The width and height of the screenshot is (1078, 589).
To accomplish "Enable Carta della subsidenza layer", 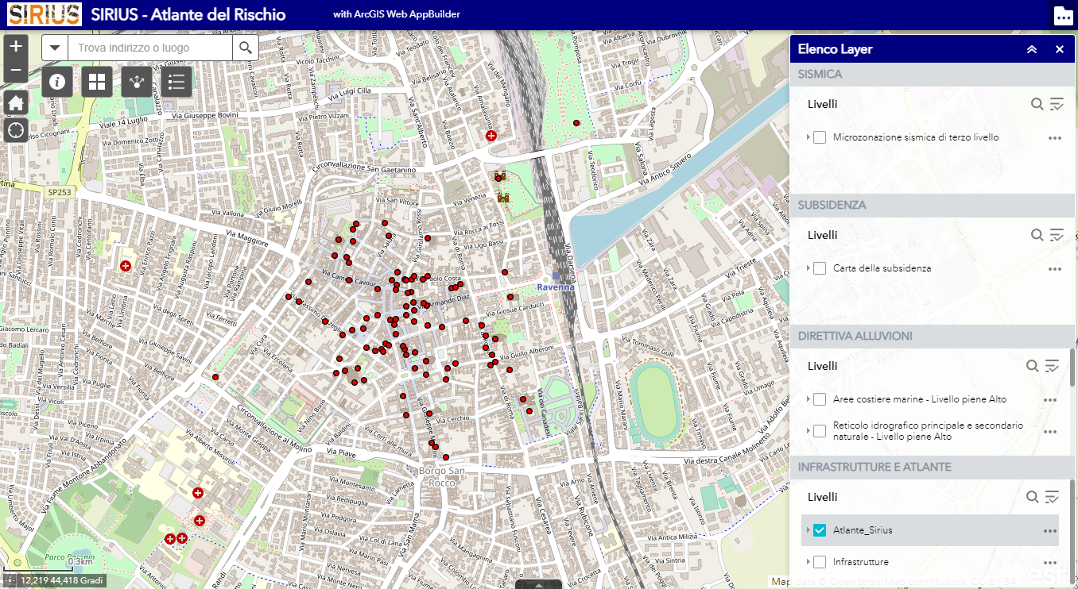I will point(820,268).
